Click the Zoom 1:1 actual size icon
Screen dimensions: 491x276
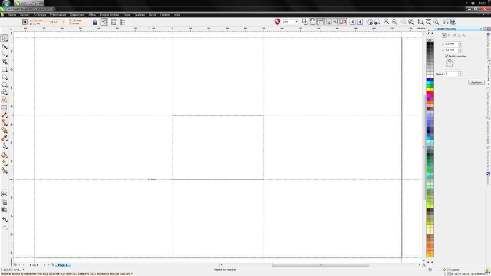[x=445, y=22]
